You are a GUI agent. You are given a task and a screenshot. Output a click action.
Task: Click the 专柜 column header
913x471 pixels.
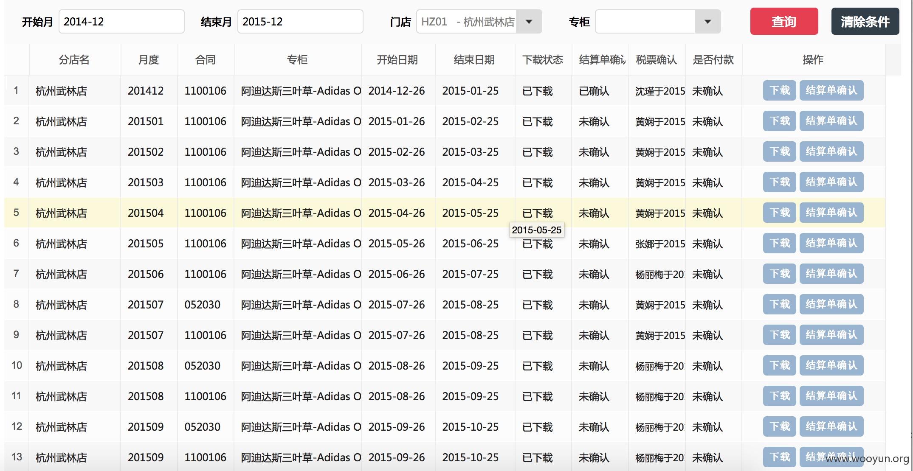click(298, 60)
